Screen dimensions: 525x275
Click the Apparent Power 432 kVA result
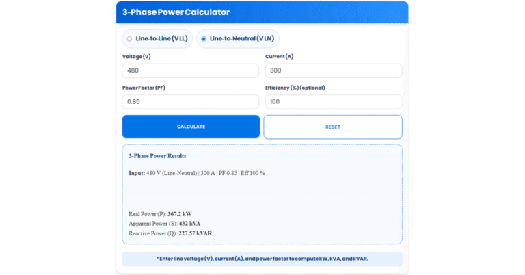[x=164, y=224]
